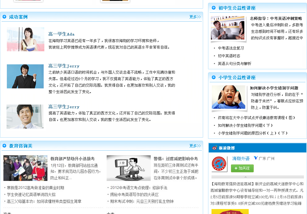
Task: Click the Sina Weibo eye logo icon
Action: [215, 148]
